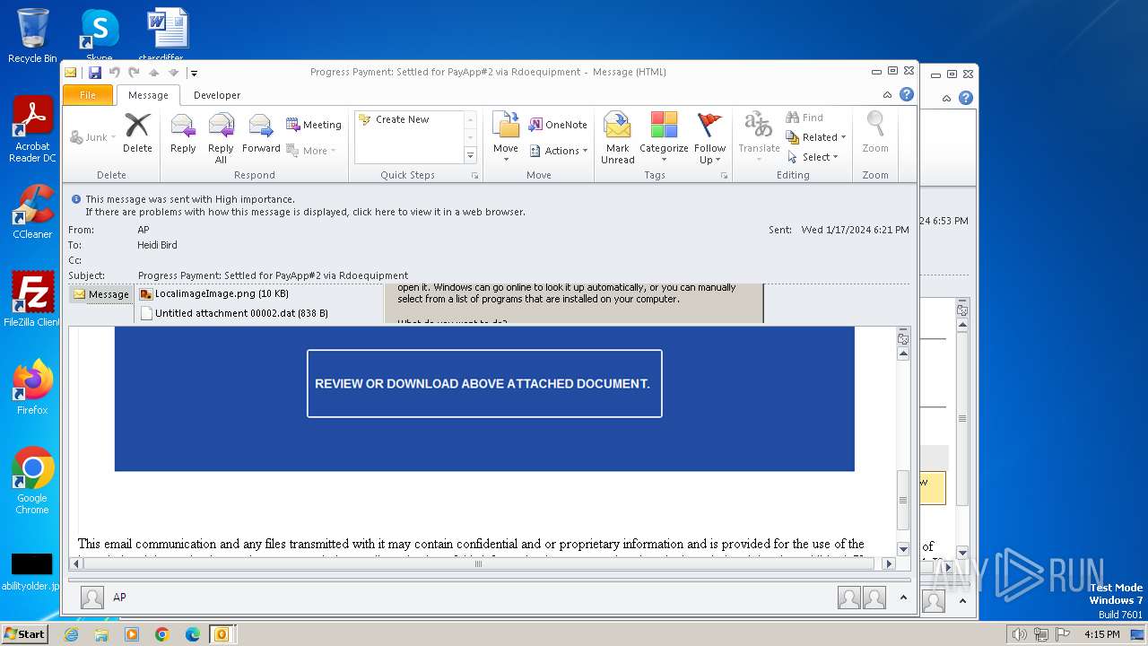The height and width of the screenshot is (646, 1148).
Task: Click message subject line text
Action: tap(273, 275)
